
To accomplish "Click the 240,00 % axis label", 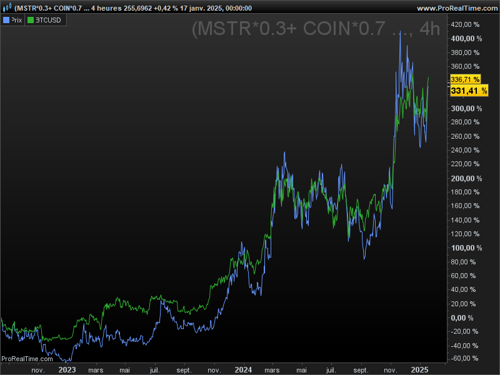I will [x=465, y=150].
